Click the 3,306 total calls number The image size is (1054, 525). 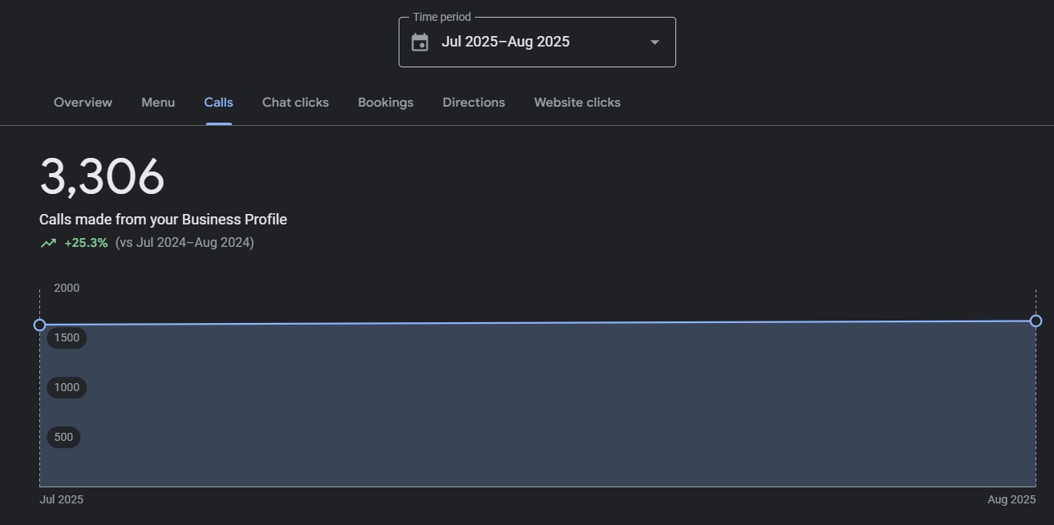point(102,177)
